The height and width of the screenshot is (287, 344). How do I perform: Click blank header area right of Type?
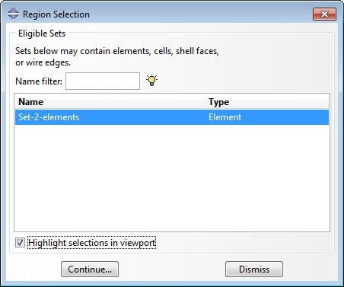click(x=279, y=102)
